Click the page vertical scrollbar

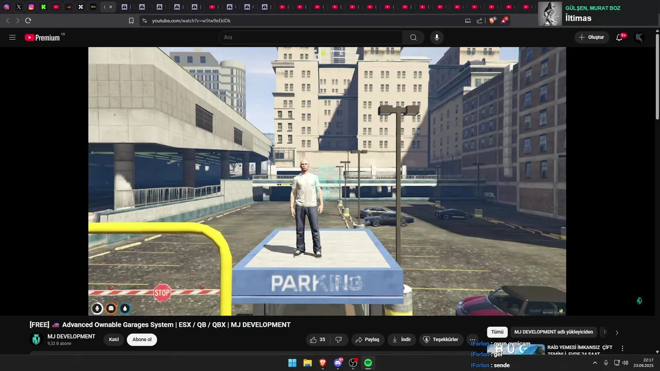[657, 77]
